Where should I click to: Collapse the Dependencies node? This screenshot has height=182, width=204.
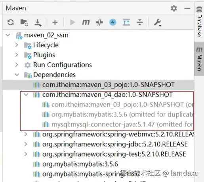coord(17,75)
